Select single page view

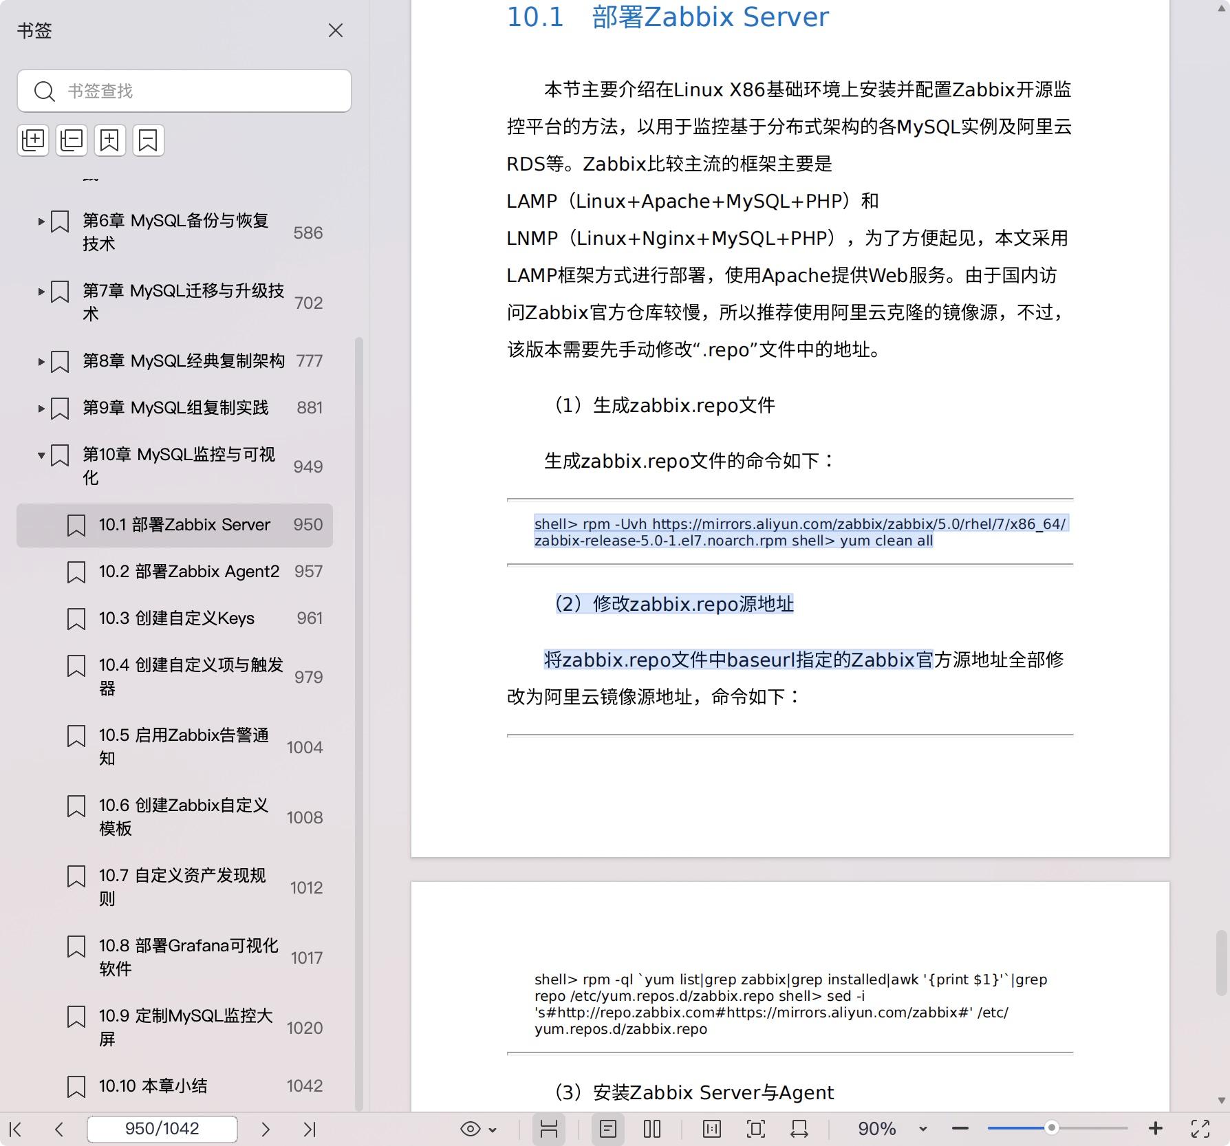click(x=608, y=1129)
